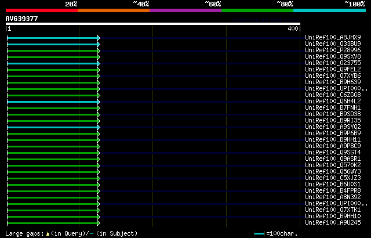Click the green alignment bar for P28996
This screenshot has height=238, width=371.
click(52, 51)
